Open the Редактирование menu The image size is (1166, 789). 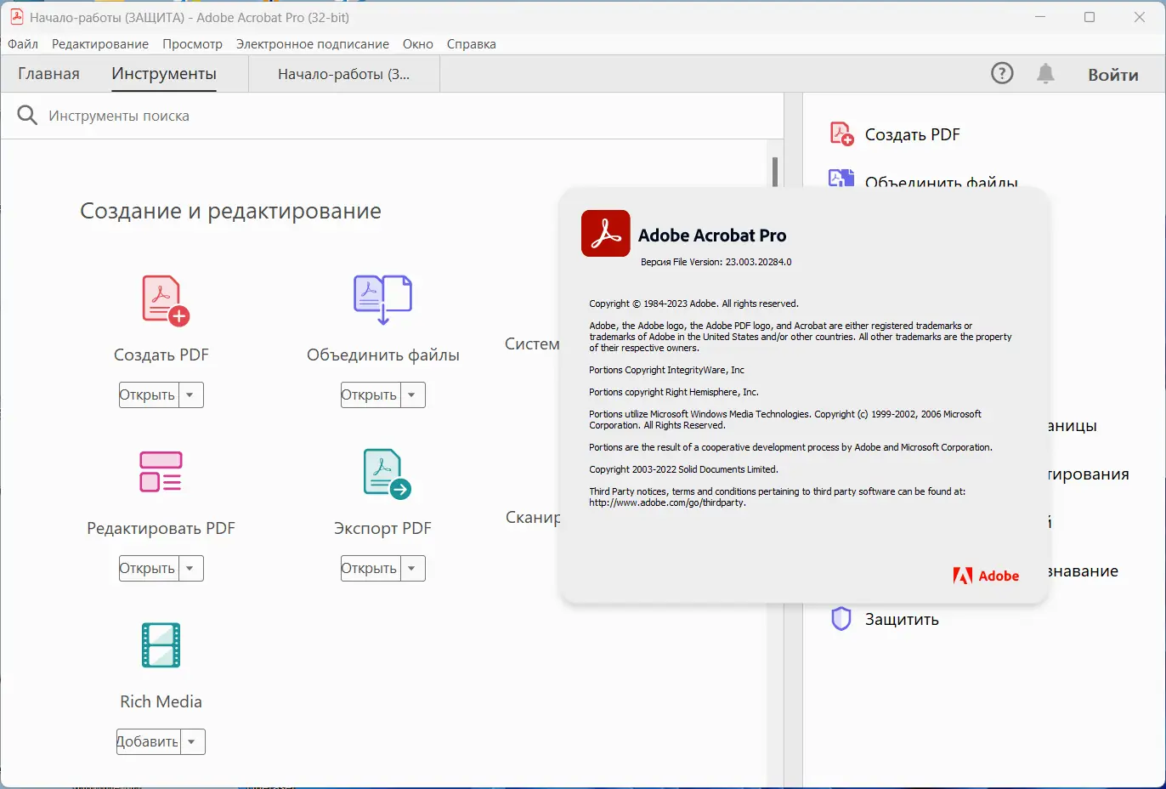(100, 44)
